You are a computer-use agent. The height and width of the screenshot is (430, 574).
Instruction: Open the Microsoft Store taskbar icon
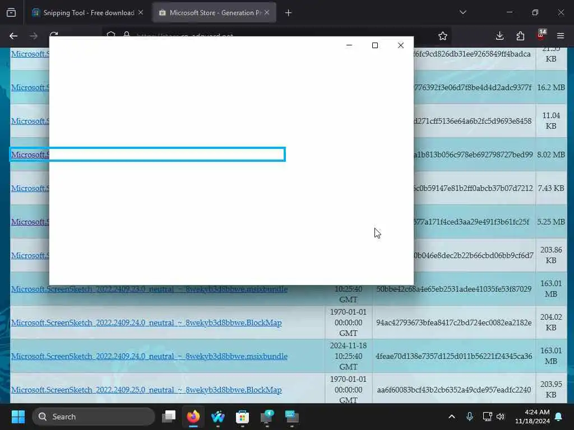coord(242,417)
